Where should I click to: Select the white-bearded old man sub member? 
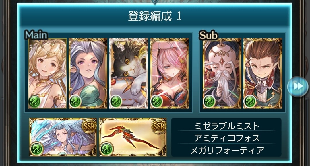(222, 73)
